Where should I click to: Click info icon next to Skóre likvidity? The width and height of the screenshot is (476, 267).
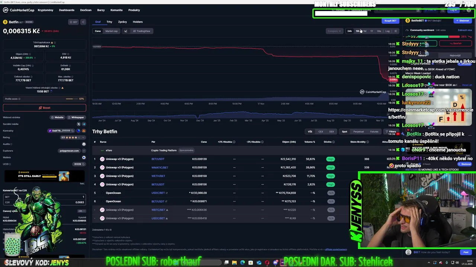click(367, 142)
